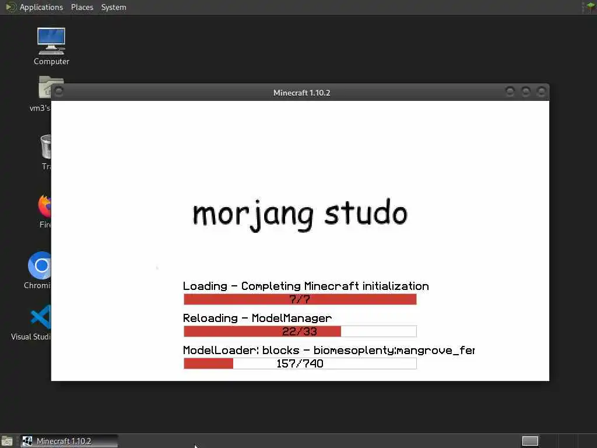This screenshot has width=597, height=448.
Task: Close the Minecraft 1.10.2 window
Action: pyautogui.click(x=541, y=92)
